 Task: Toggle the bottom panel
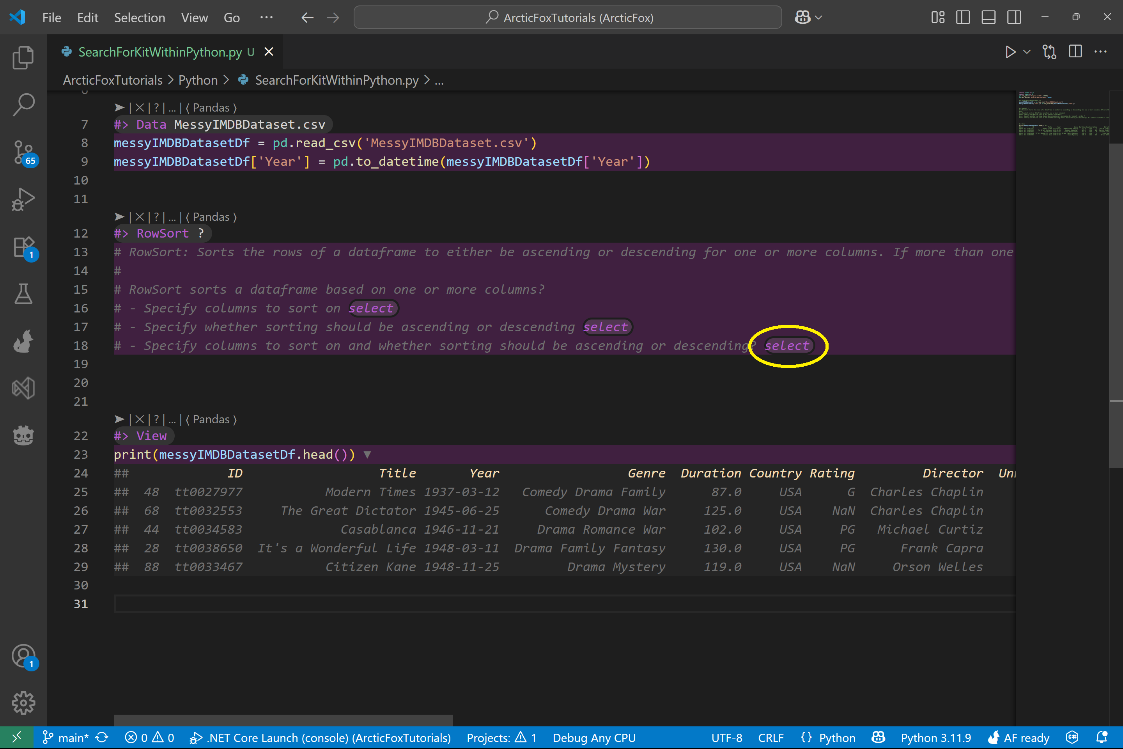pyautogui.click(x=988, y=18)
